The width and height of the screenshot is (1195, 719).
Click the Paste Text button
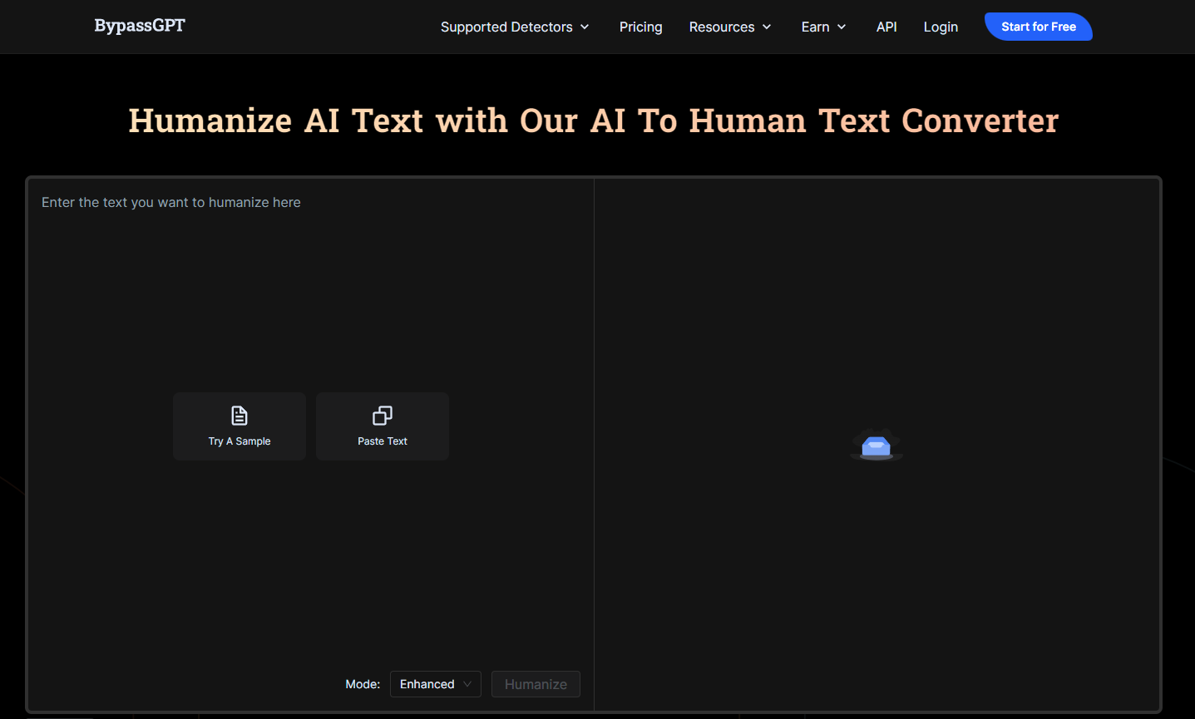[382, 426]
